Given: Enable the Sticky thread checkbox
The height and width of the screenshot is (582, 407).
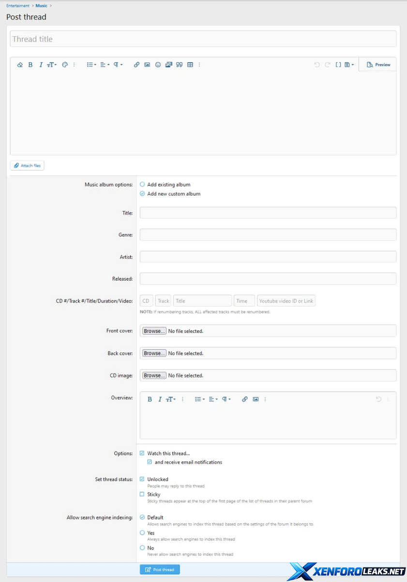Looking at the screenshot, I should pyautogui.click(x=142, y=494).
